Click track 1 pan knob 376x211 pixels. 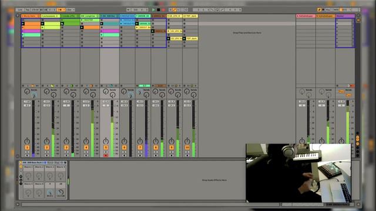point(27,141)
